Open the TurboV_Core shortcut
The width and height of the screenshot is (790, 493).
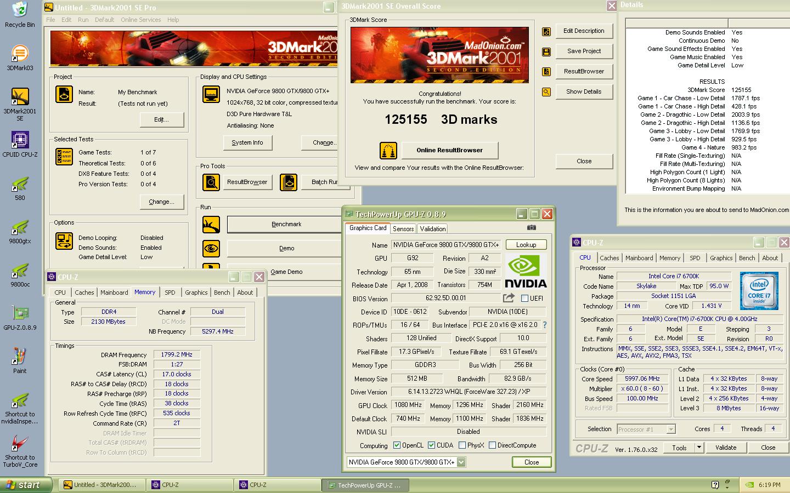tap(20, 443)
